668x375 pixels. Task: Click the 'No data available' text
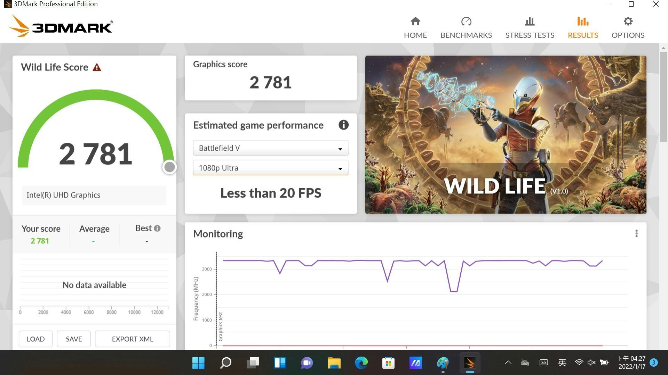tap(94, 285)
